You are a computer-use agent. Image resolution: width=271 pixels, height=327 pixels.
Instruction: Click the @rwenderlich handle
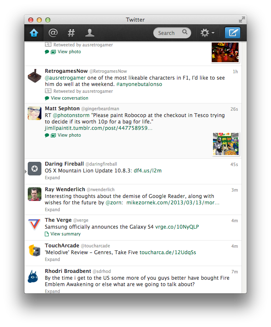(101, 189)
